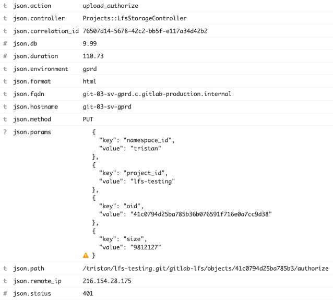Screen dimensions: 333x300
Task: Click the number type icon beside json.status
Action: [5, 293]
